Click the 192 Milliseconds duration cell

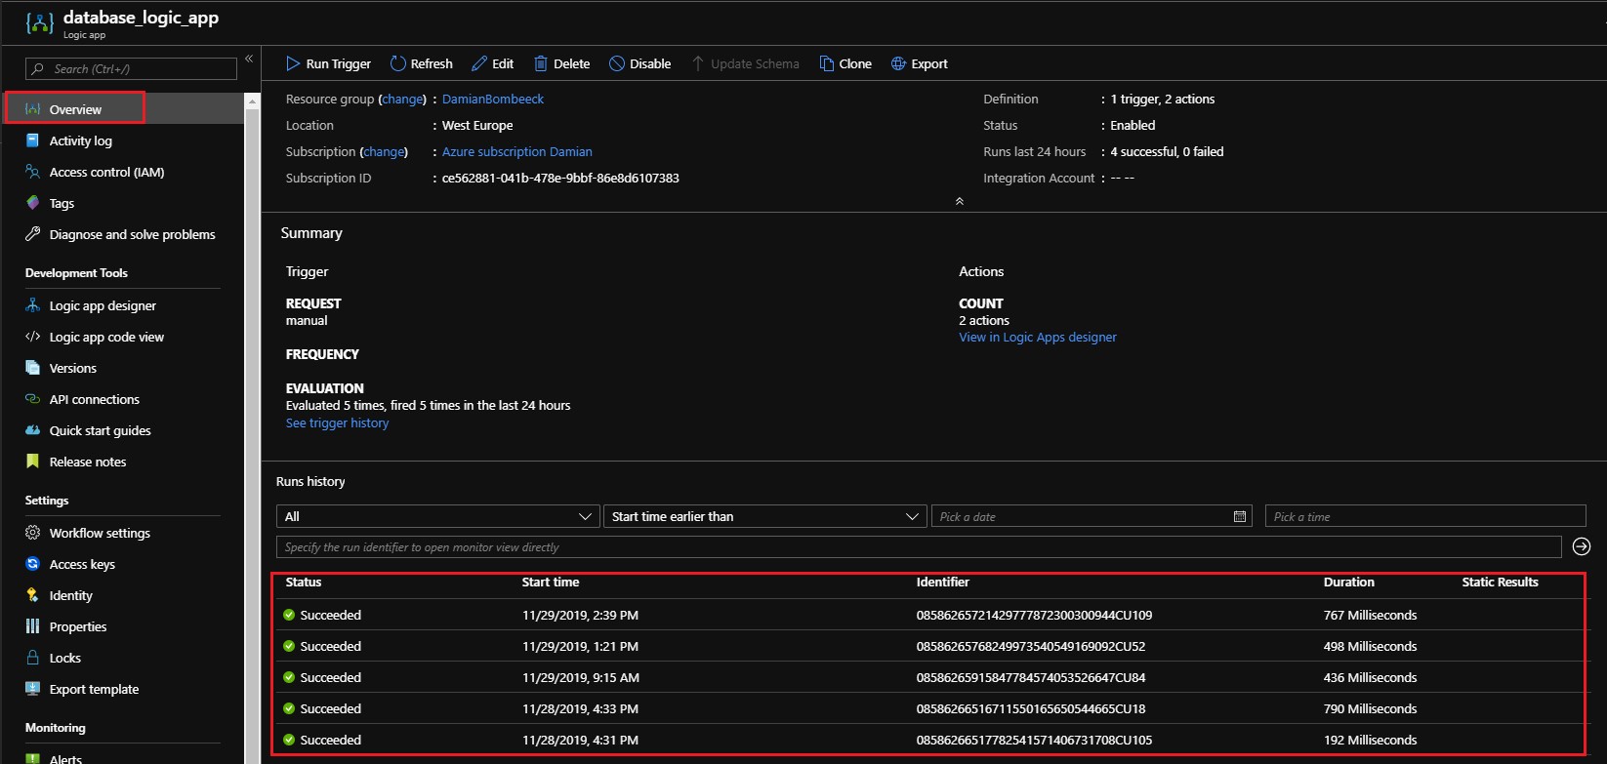click(1370, 740)
